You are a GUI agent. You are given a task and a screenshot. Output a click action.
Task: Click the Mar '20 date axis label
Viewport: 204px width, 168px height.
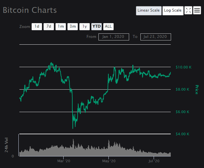(x=64, y=161)
